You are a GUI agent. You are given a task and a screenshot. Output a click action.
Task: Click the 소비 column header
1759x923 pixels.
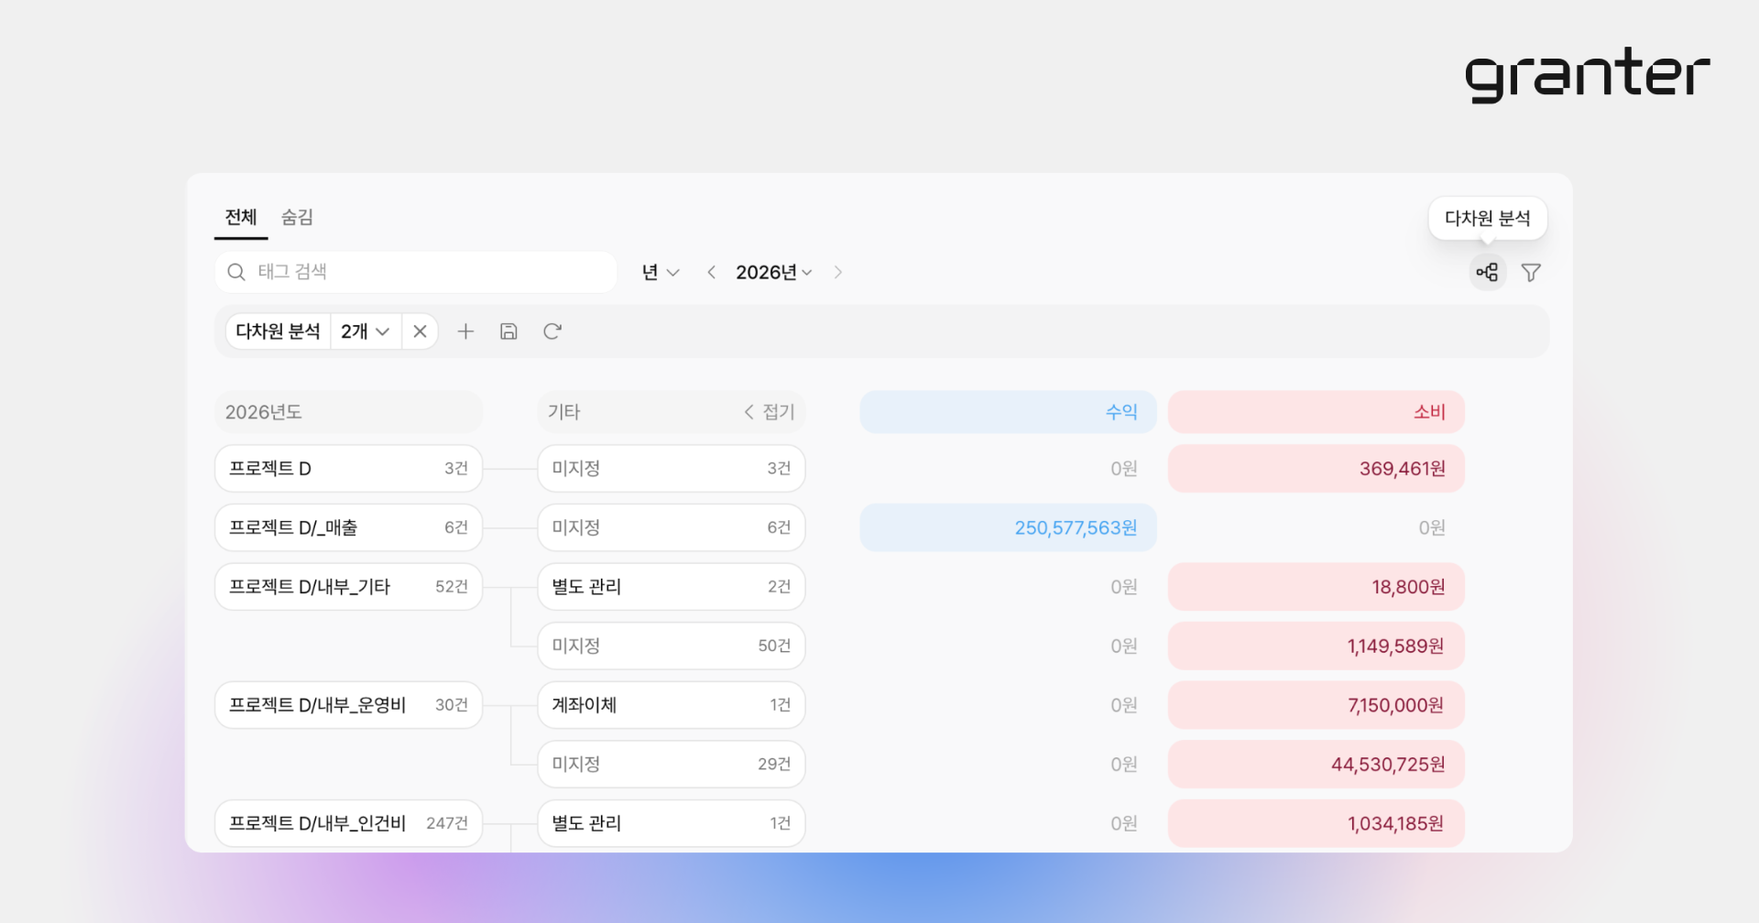[1316, 412]
